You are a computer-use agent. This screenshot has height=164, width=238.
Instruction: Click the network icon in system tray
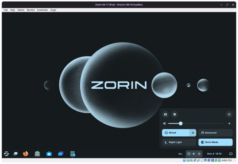189,154
